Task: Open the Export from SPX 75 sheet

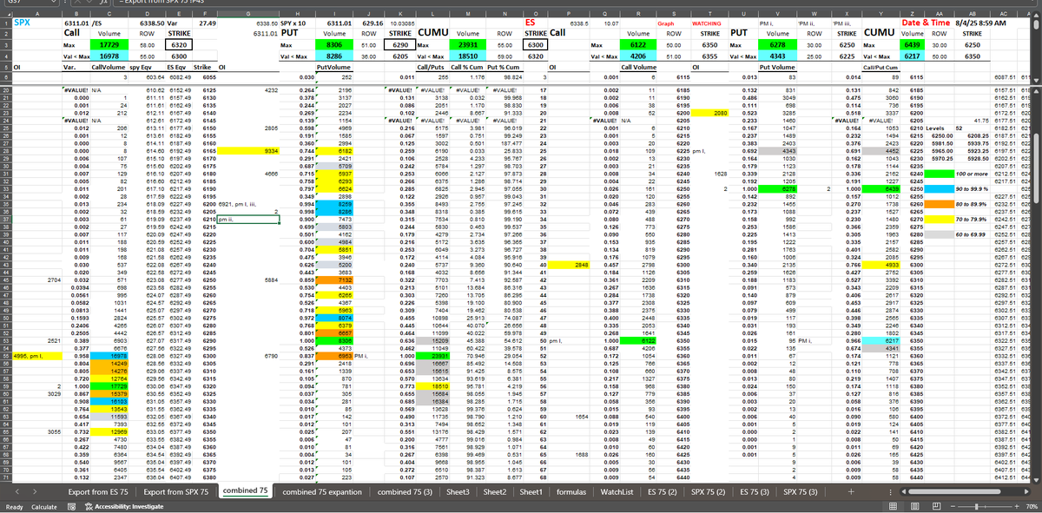Action: tap(177, 491)
